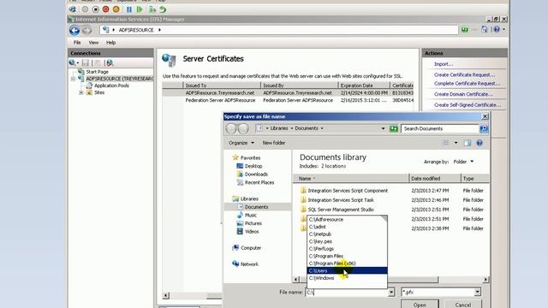Select Downloads under Favorites
The image size is (548, 308).
[x=256, y=175]
